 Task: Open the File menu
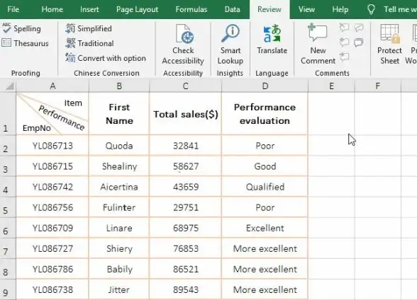13,9
